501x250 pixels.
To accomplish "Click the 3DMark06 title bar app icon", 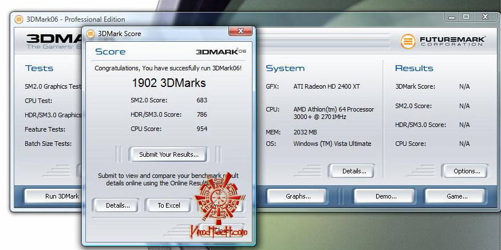I will tap(19, 19).
